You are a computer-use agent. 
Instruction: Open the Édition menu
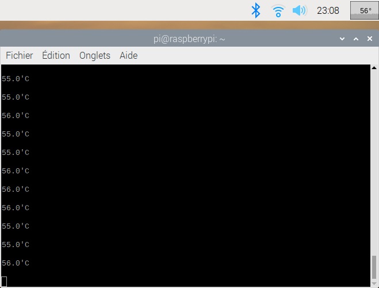coord(56,55)
